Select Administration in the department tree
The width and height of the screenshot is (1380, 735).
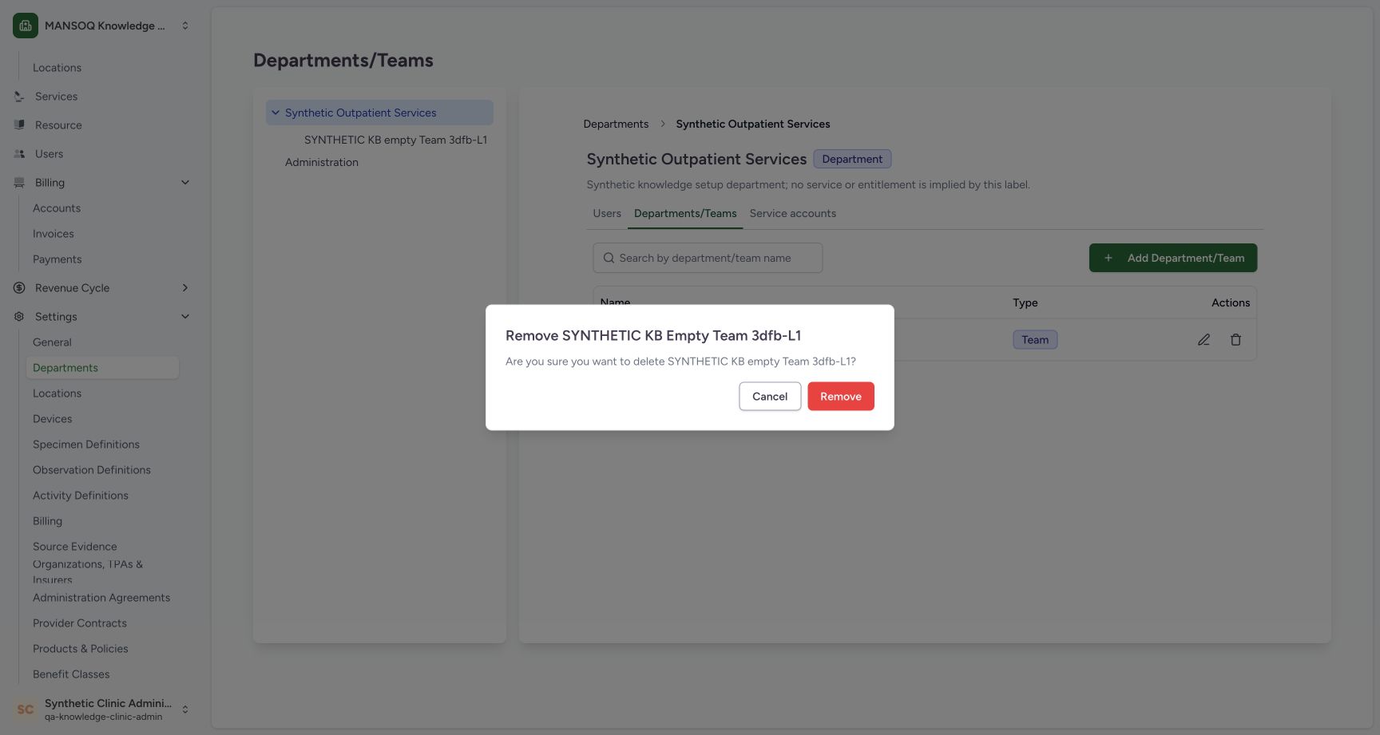[322, 162]
